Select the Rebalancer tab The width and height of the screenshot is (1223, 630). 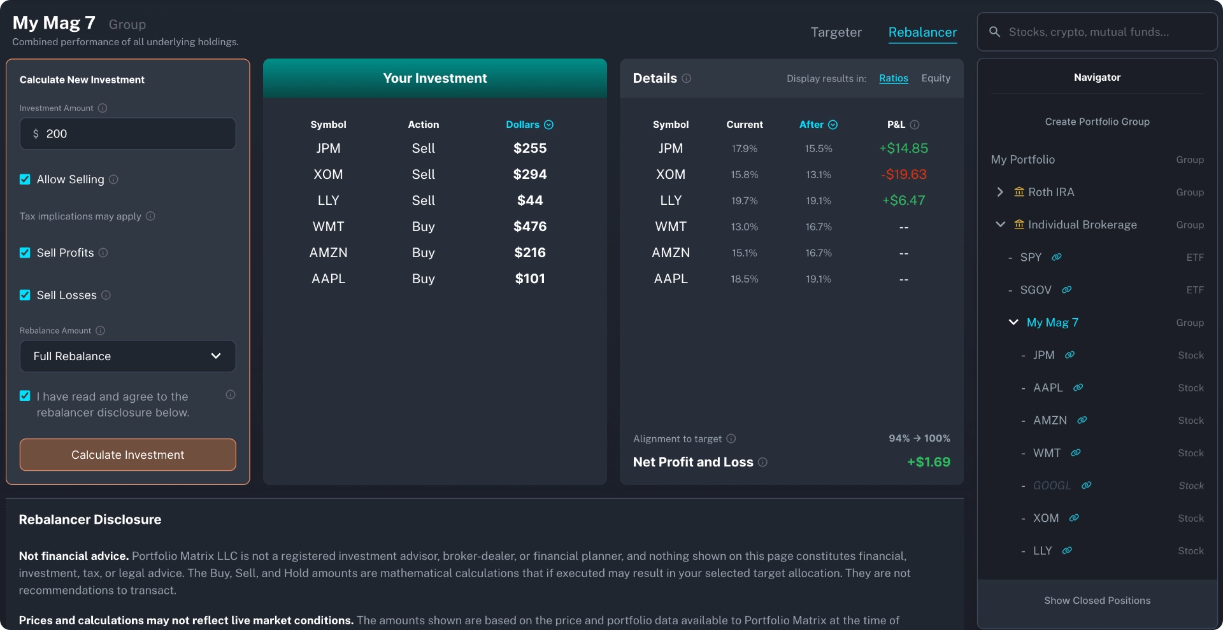tap(922, 32)
